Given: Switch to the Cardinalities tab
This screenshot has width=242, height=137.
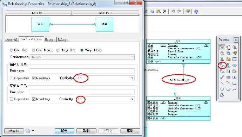Looking at the screenshot, I should 31,39.
